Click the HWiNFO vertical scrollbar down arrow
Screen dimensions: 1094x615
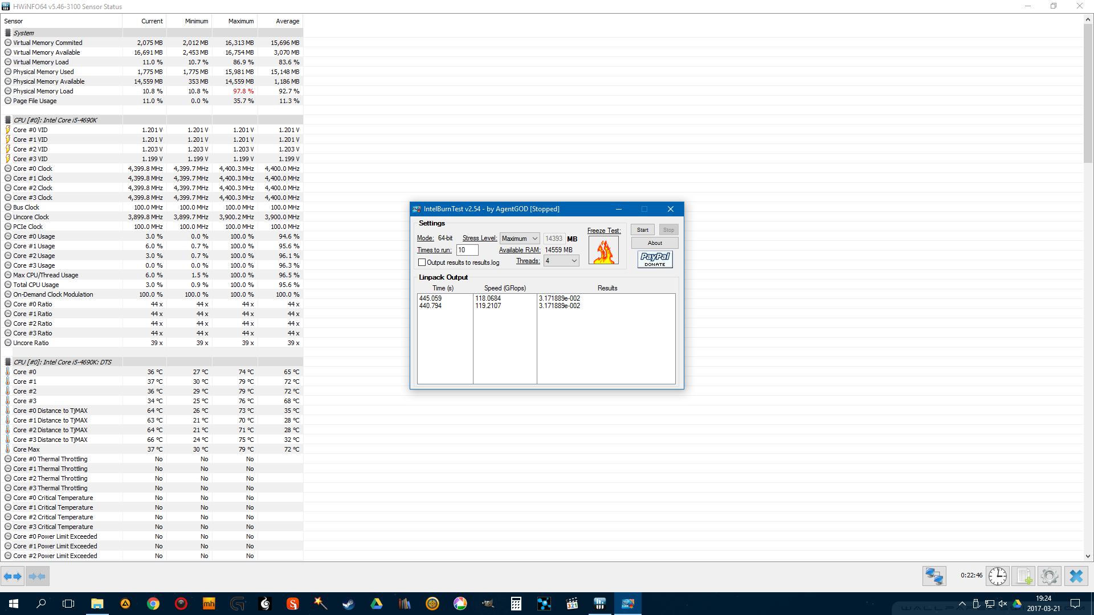[1088, 556]
